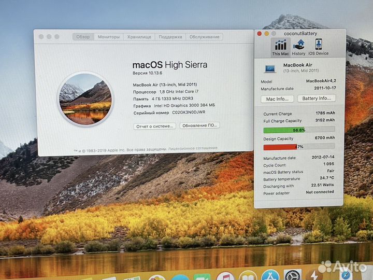Click the battery date 2012-07-14
Screen dimensions: 373x280
click(x=323, y=157)
